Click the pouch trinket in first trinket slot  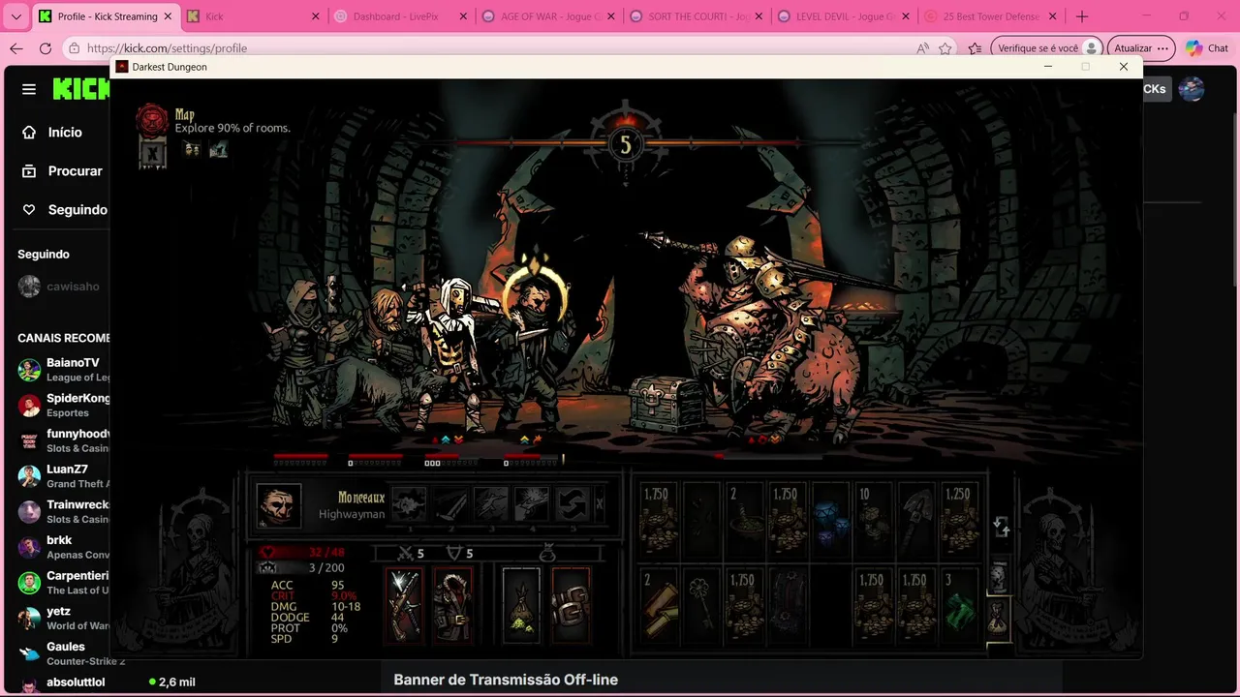[x=521, y=604]
